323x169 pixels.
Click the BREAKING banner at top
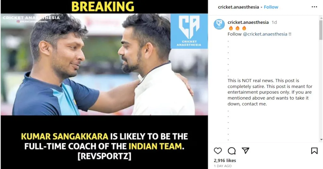tap(103, 7)
